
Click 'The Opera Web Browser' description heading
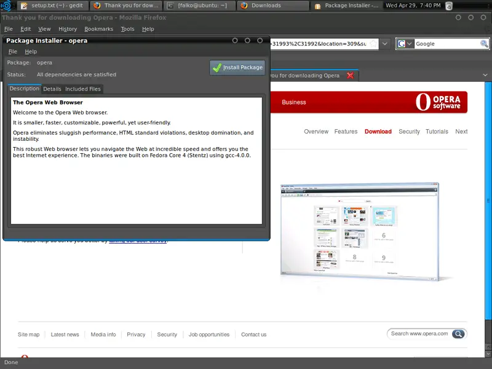click(48, 102)
